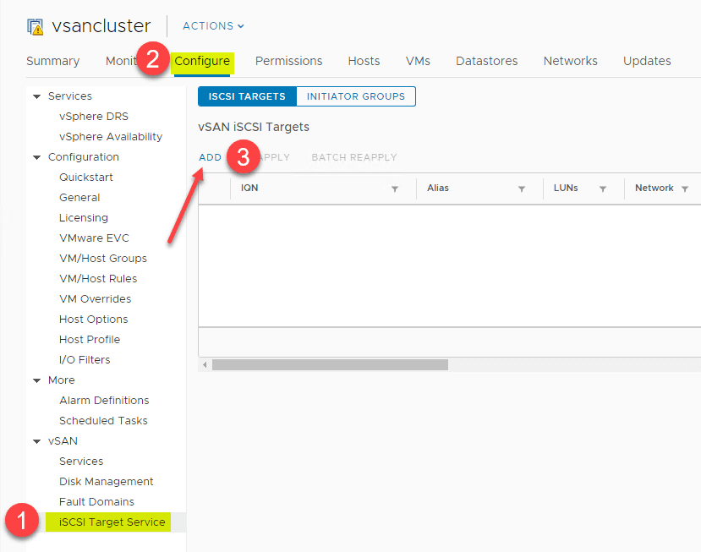Collapse the vSAN section in the sidebar
The image size is (701, 552).
tap(36, 440)
